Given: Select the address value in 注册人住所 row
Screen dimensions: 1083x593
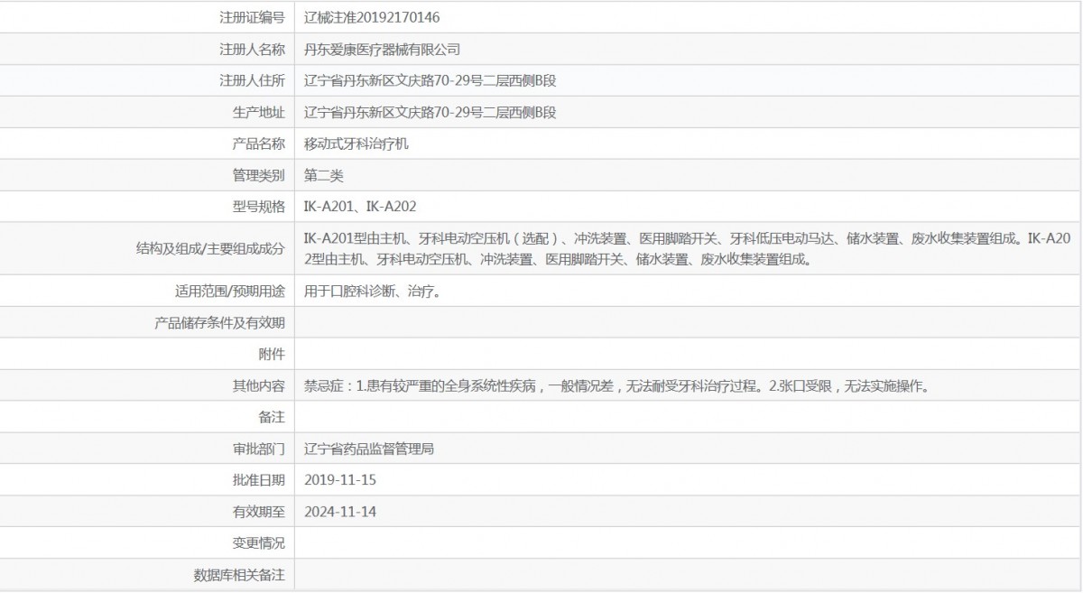Looking at the screenshot, I should [x=430, y=81].
